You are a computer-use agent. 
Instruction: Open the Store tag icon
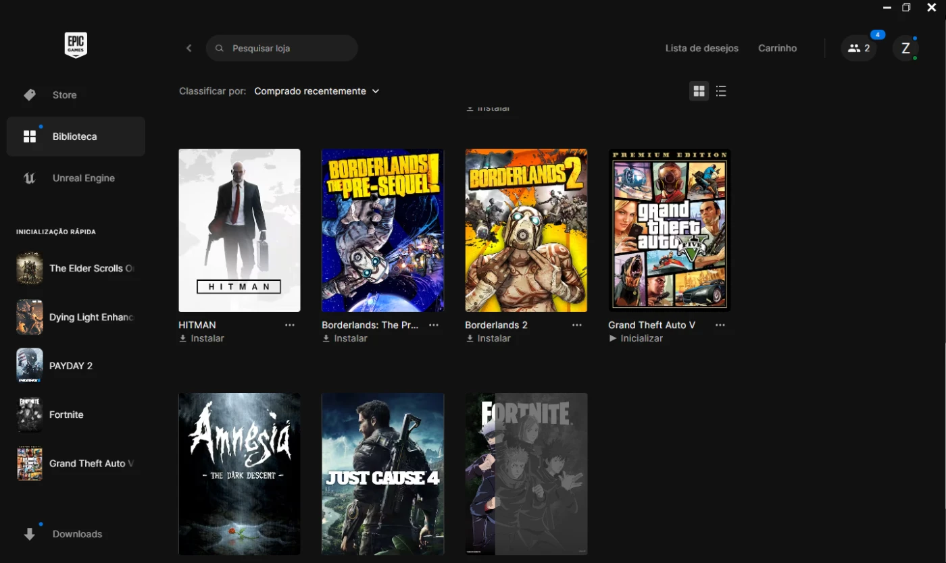point(30,95)
